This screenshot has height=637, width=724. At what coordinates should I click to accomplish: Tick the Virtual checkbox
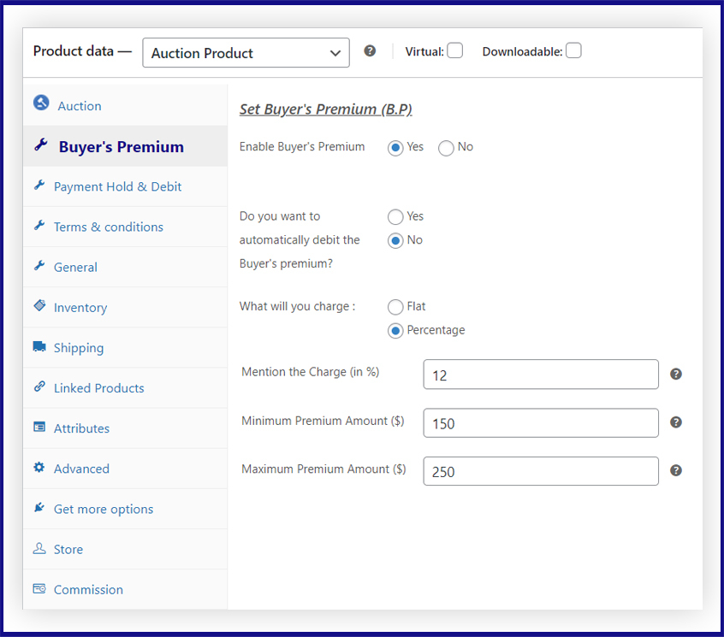[x=454, y=50]
